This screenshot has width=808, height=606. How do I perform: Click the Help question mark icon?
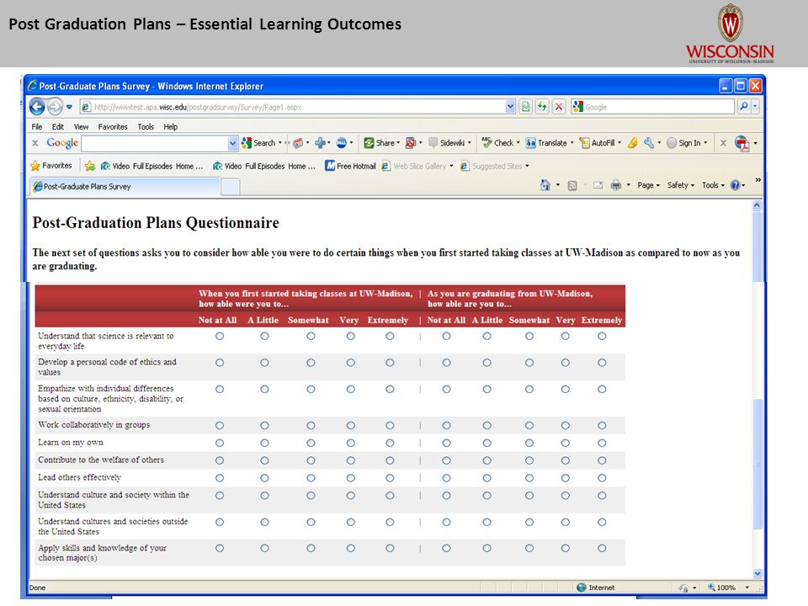[736, 185]
